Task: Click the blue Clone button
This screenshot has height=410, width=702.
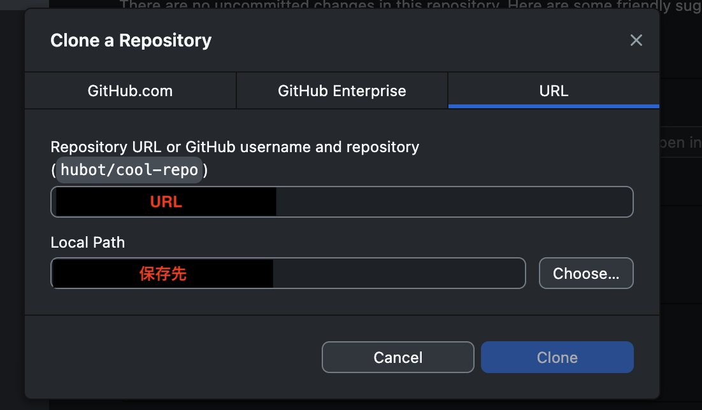Action: (x=557, y=357)
